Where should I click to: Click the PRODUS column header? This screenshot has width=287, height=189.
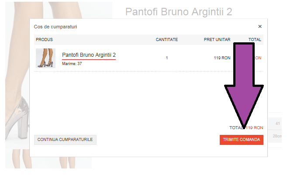44,40
